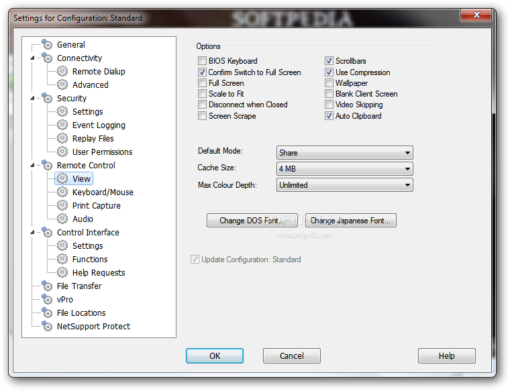Open File Transfer settings
Screen dimensions: 510x391
click(x=79, y=286)
